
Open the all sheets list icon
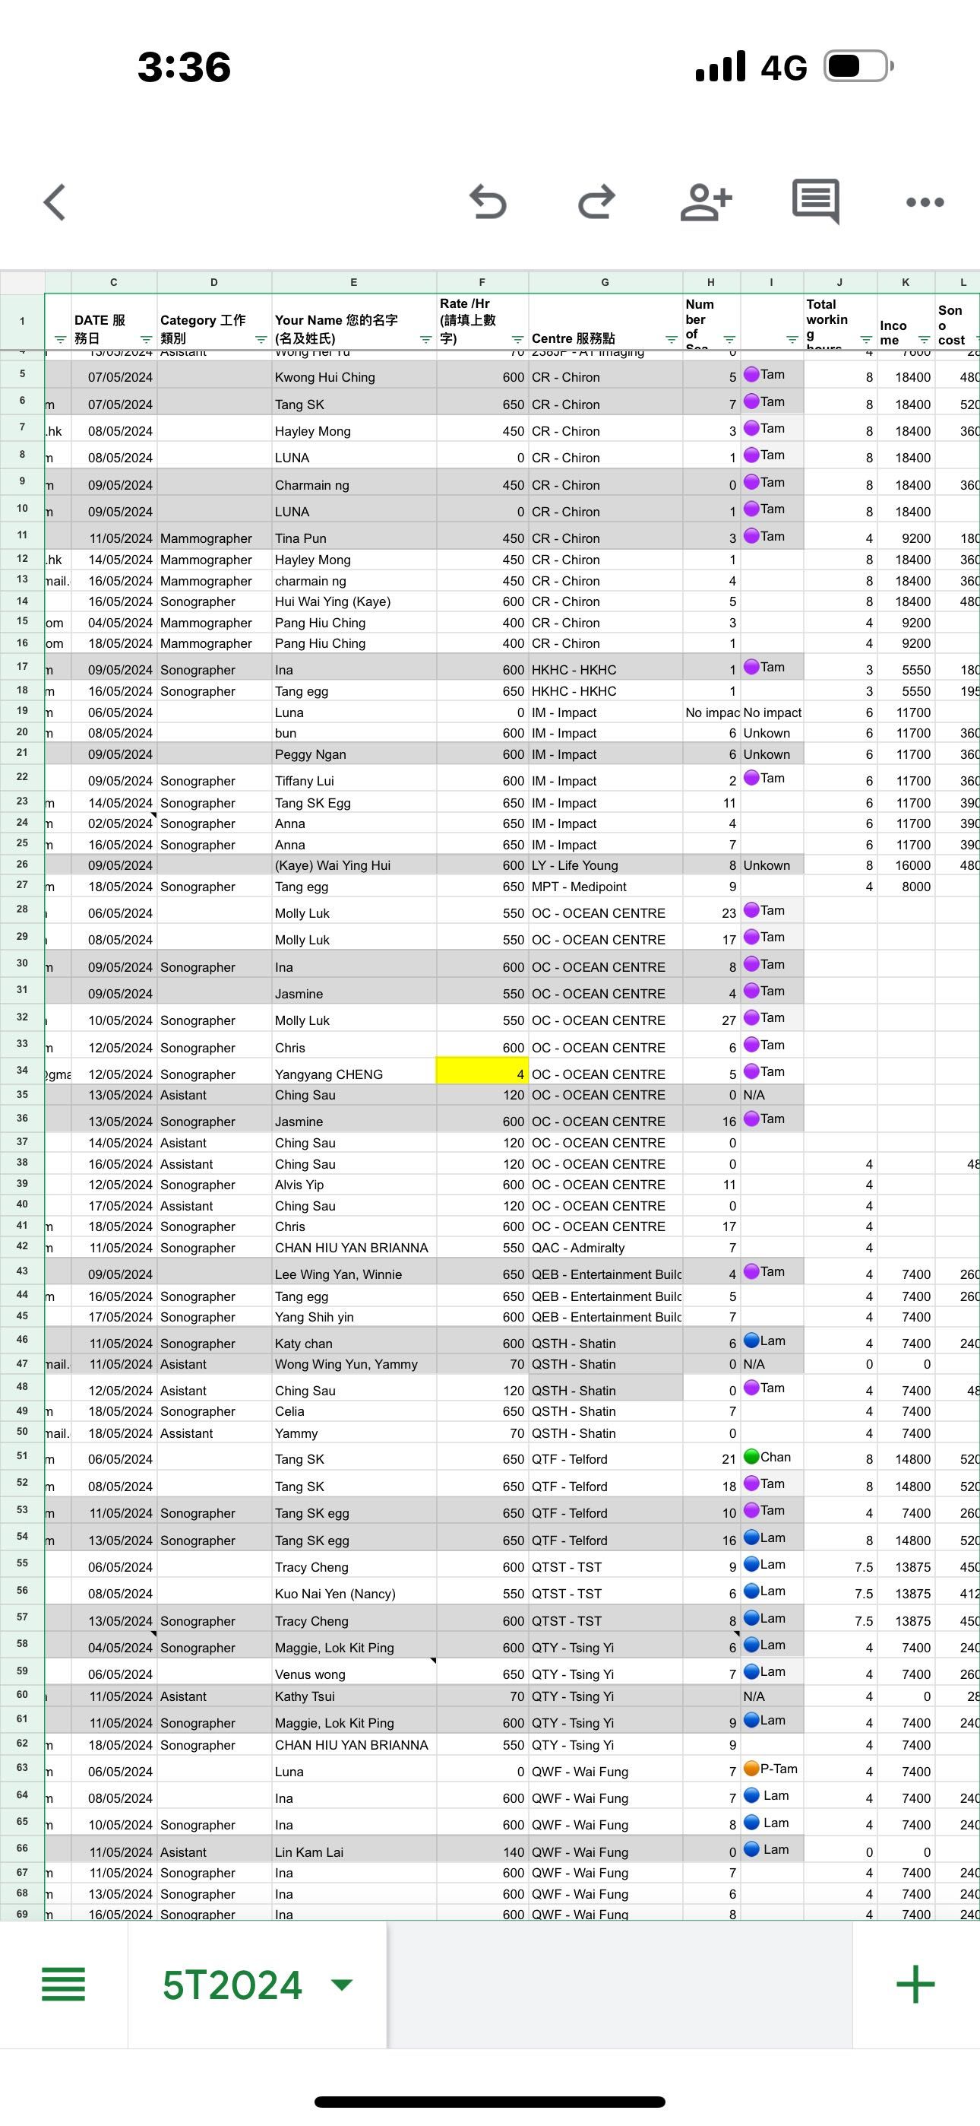pos(64,1984)
